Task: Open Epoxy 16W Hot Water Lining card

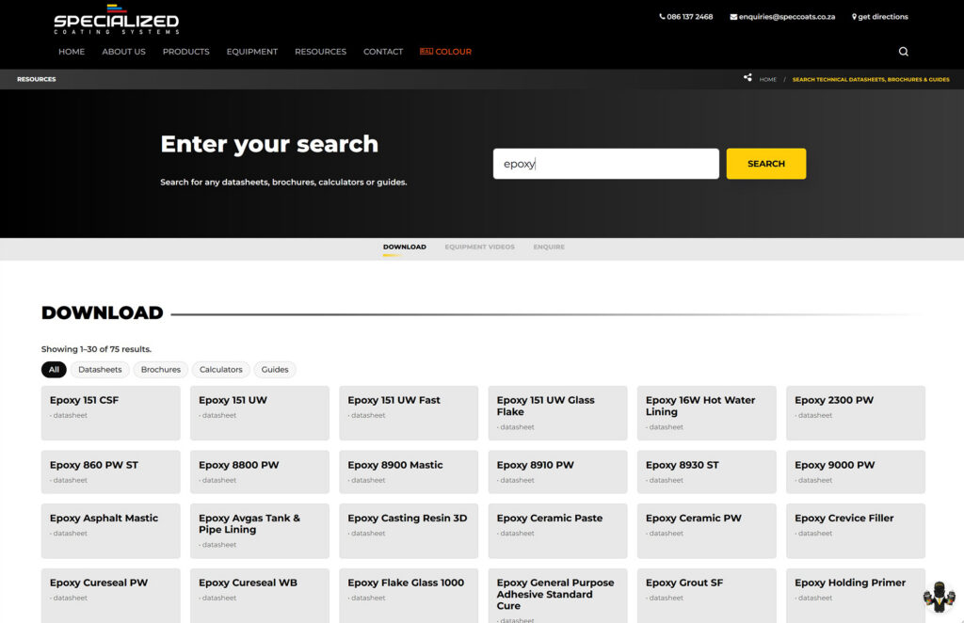Action: pos(706,413)
